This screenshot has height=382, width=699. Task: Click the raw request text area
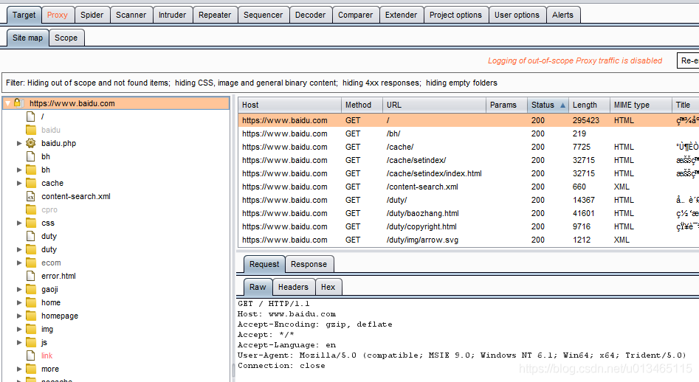pyautogui.click(x=467, y=340)
